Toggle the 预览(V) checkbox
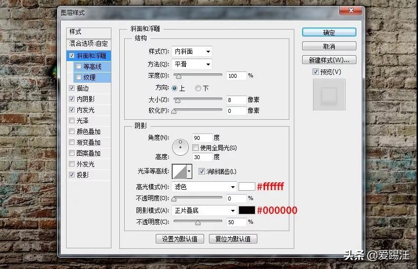The image size is (418, 269). 315,71
